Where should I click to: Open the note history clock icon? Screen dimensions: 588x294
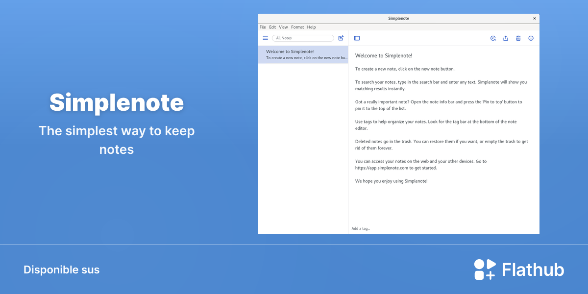click(x=493, y=38)
